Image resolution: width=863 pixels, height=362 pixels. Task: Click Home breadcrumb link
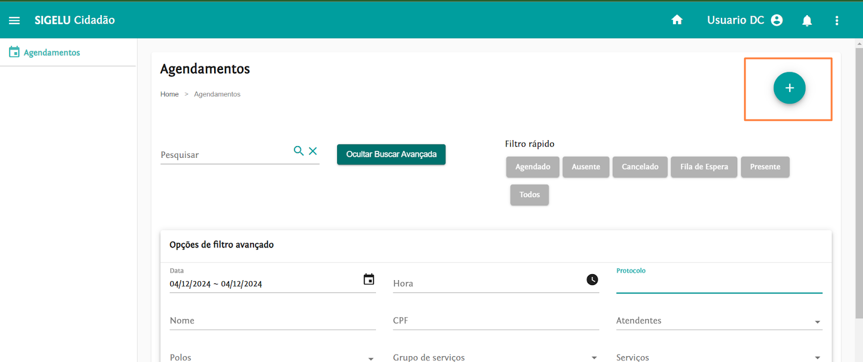(x=169, y=94)
